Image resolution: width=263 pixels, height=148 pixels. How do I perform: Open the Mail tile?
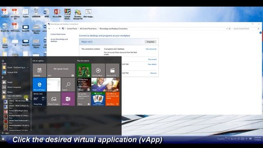(x=61, y=70)
